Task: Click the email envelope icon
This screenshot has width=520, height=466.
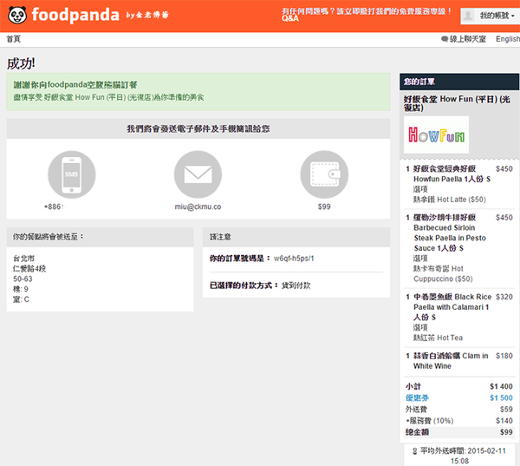Action: tap(198, 174)
